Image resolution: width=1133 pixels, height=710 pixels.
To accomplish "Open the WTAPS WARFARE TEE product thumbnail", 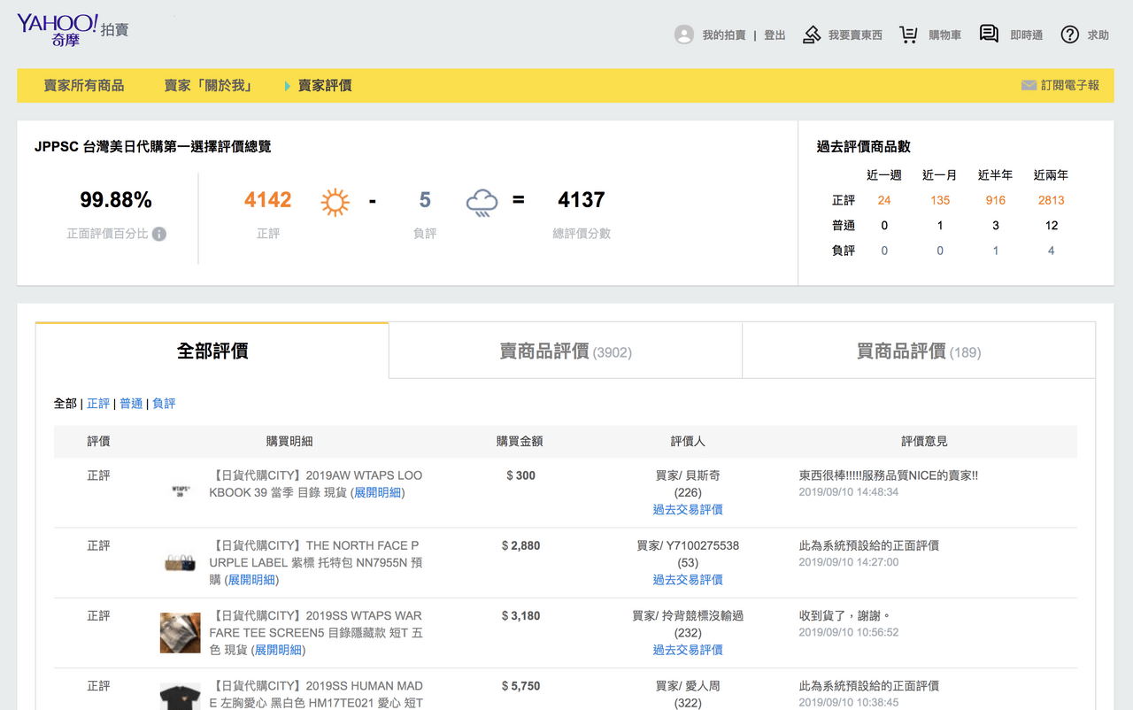I will pos(180,633).
